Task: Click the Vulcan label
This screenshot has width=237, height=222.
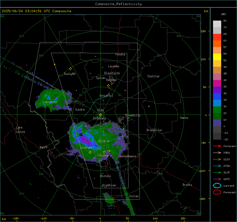Action: (134, 196)
